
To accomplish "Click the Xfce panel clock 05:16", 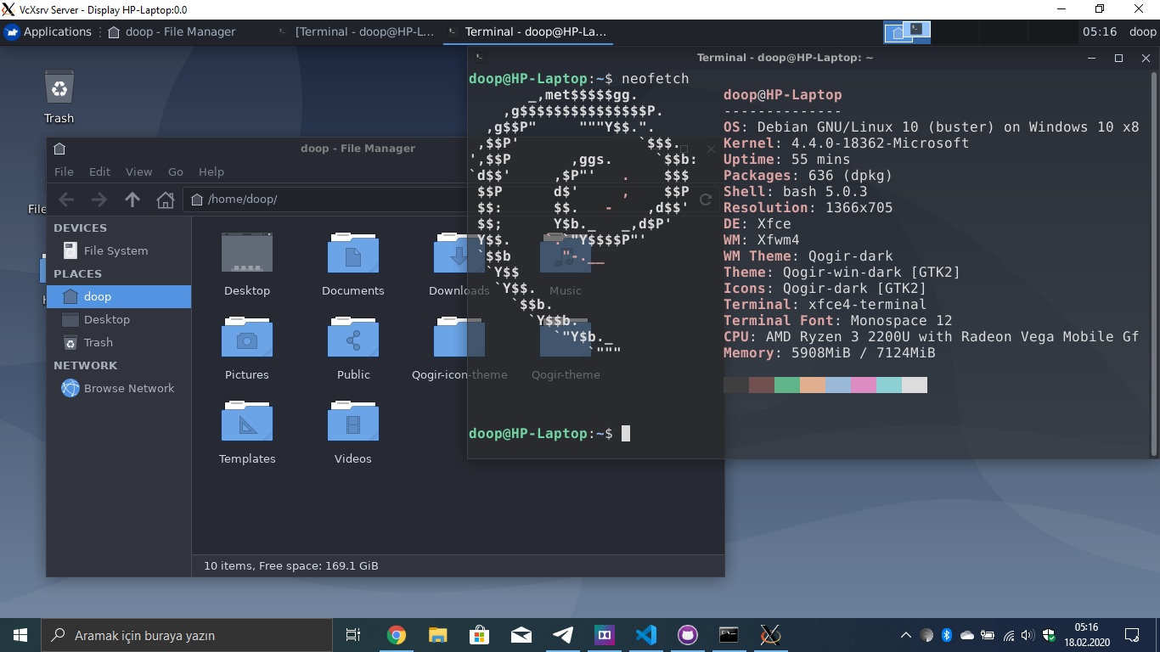I will click(x=1100, y=31).
